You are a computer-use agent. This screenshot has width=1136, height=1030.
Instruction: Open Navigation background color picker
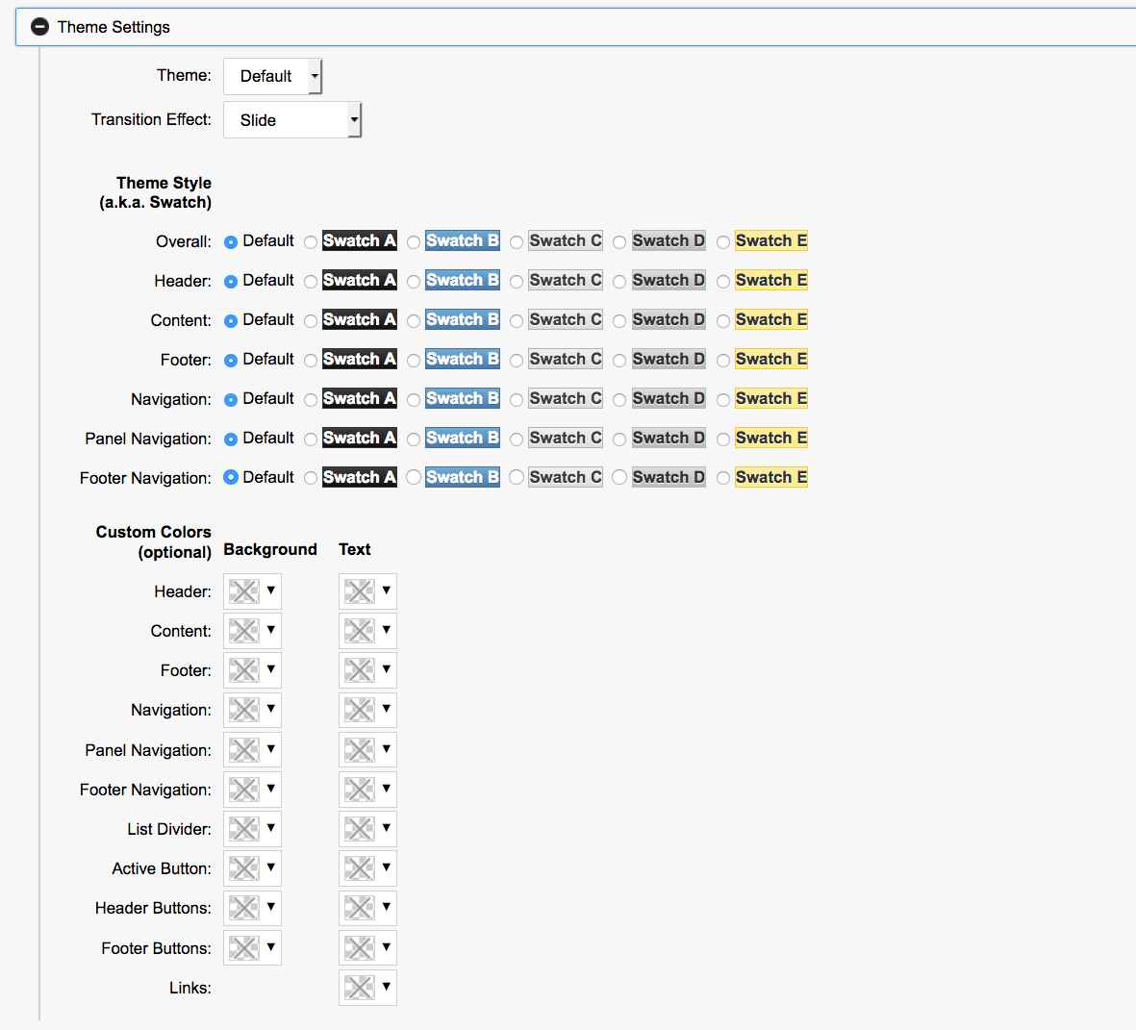pos(252,710)
